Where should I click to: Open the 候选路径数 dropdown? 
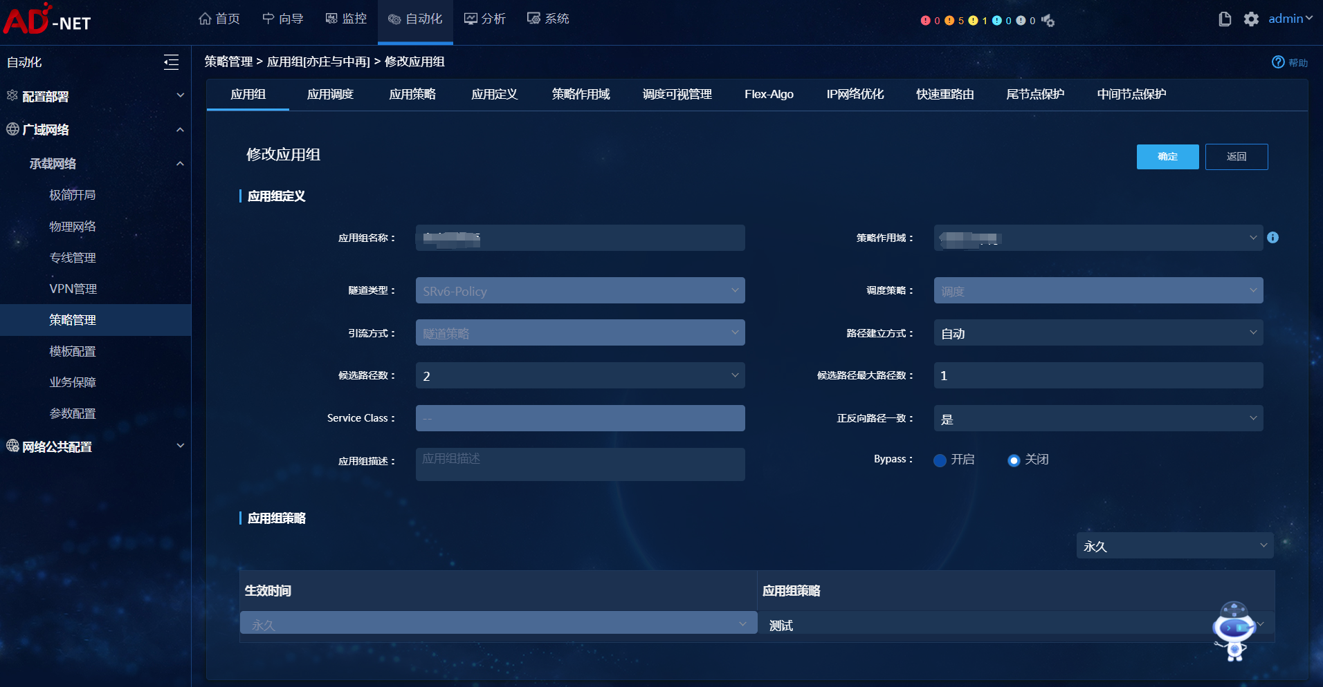click(x=580, y=376)
